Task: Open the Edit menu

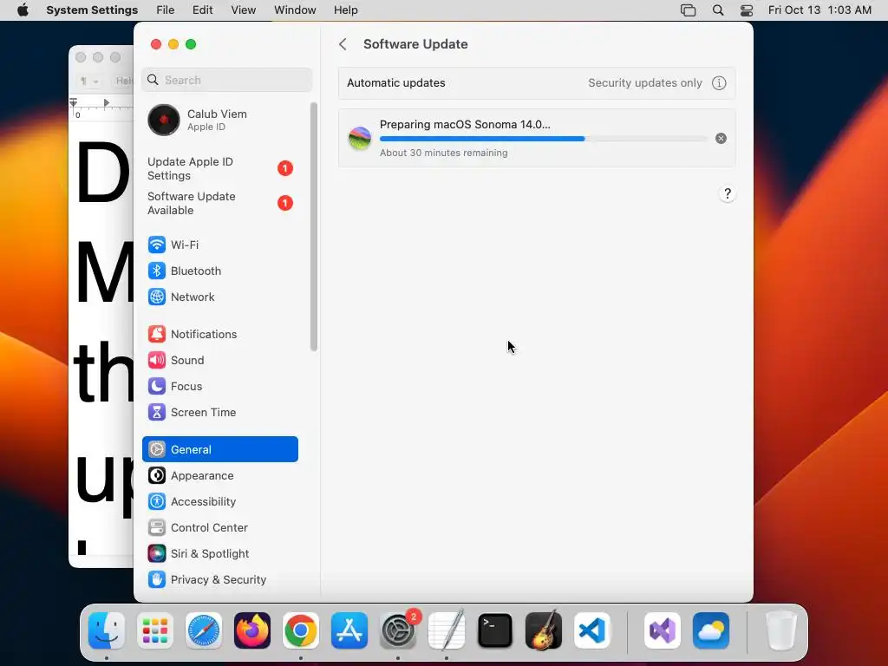Action: click(203, 10)
